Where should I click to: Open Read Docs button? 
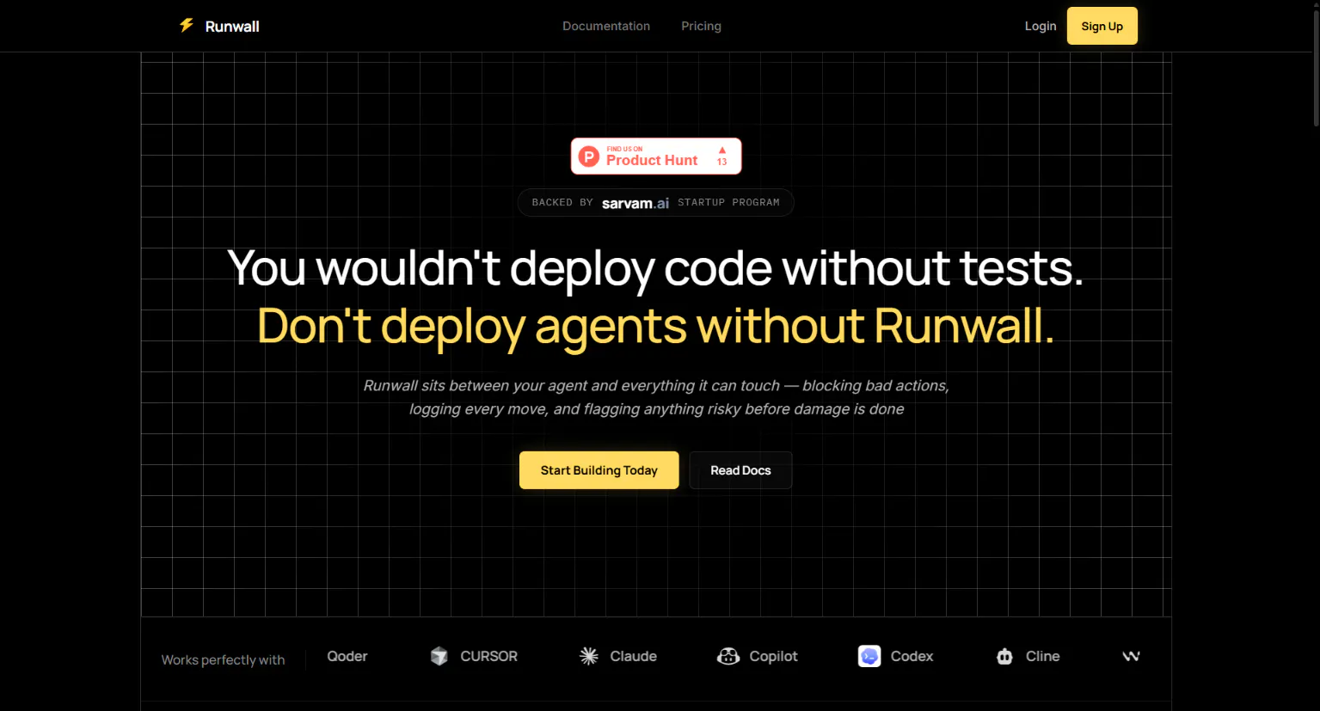[740, 470]
